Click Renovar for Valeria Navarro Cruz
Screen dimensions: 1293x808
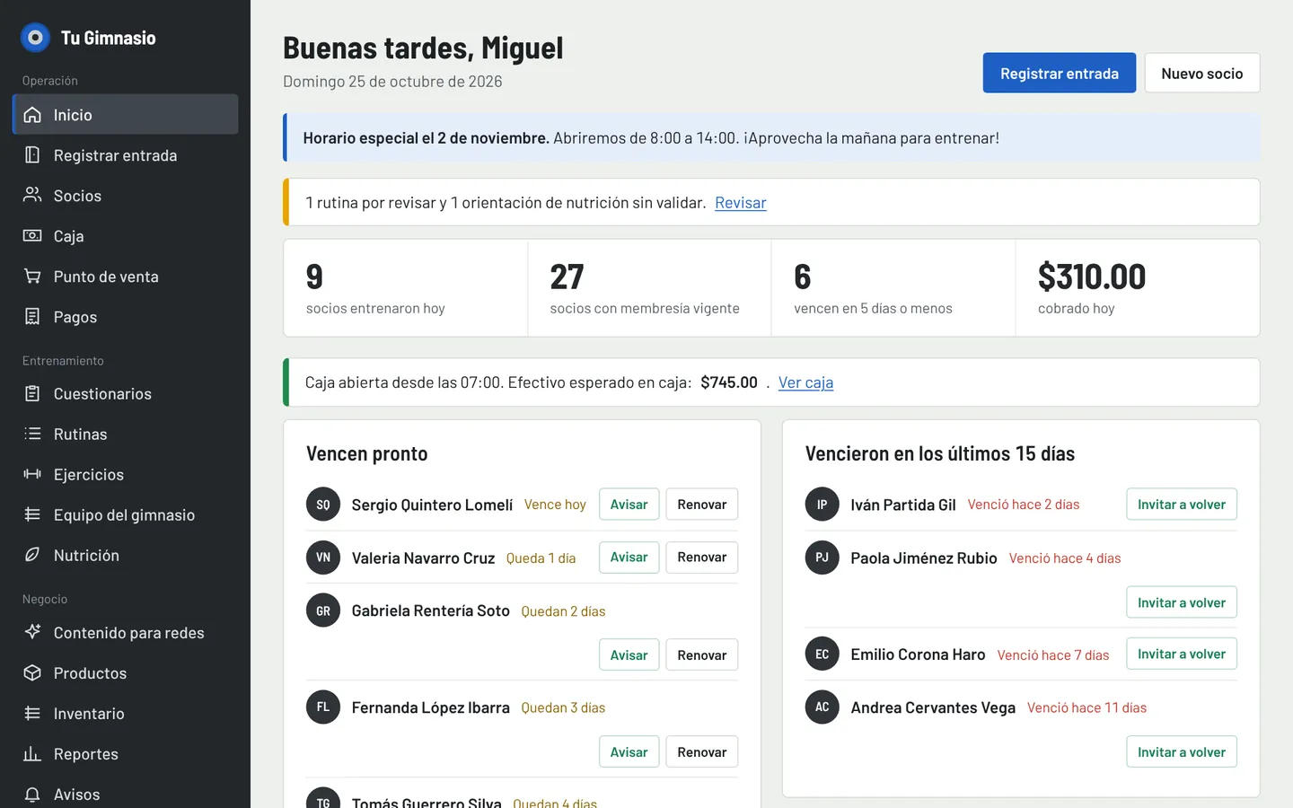[x=702, y=558]
